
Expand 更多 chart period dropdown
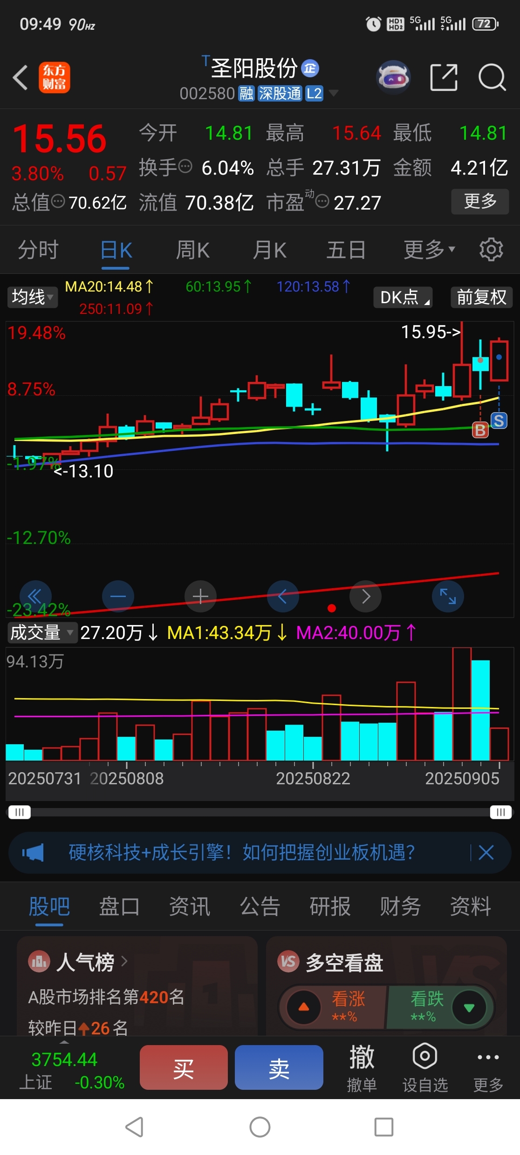point(429,250)
